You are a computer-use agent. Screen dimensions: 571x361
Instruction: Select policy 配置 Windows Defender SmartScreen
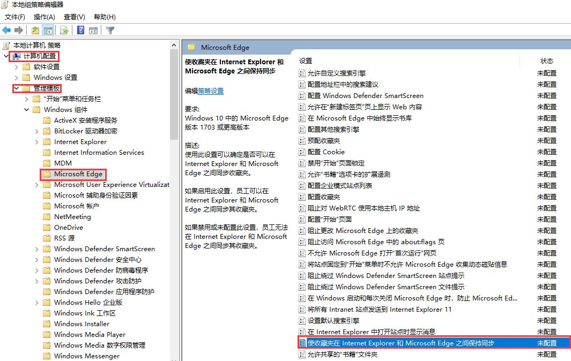pos(365,96)
